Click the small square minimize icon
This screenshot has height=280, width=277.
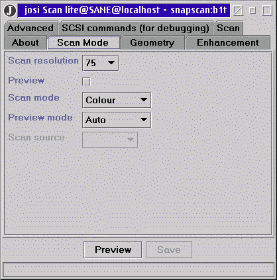[252, 11]
